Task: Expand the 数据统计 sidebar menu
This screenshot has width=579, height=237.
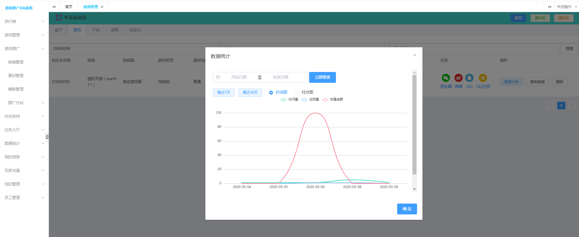Action: pos(24,143)
